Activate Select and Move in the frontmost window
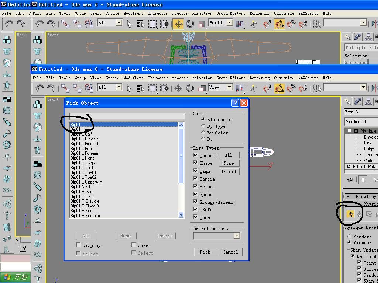 tap(178, 88)
